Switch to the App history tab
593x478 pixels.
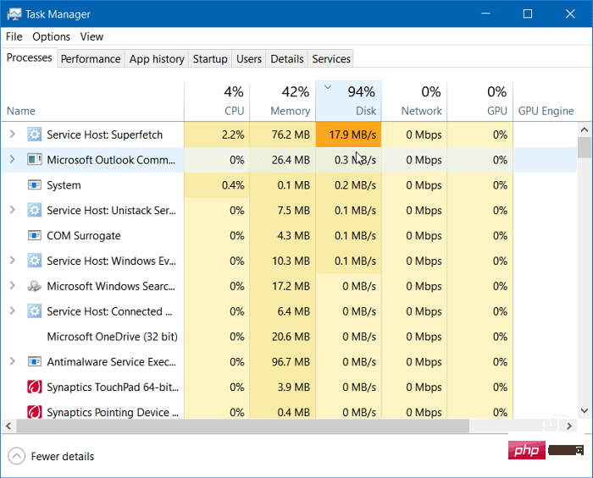pyautogui.click(x=157, y=59)
